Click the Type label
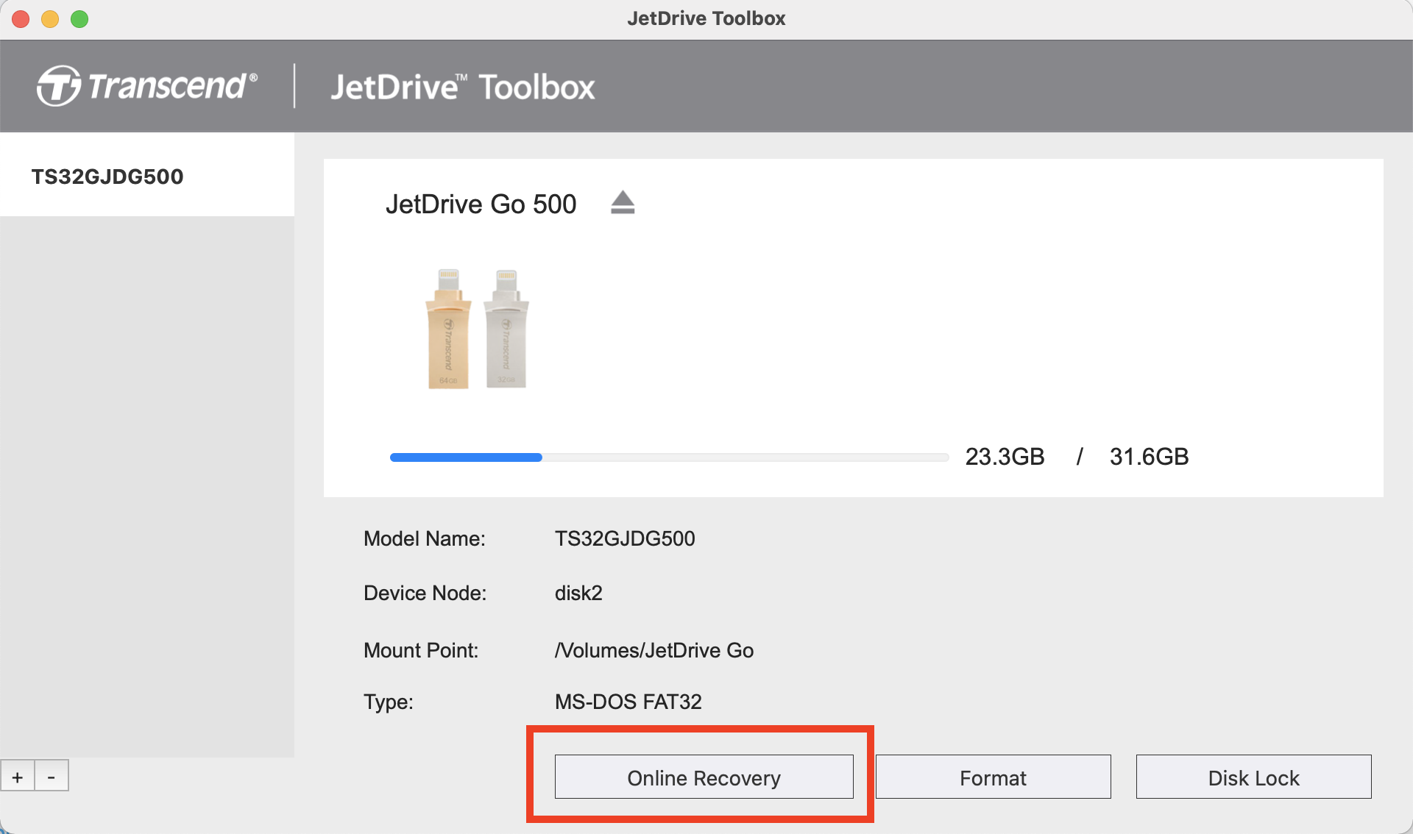The width and height of the screenshot is (1413, 834). (389, 702)
